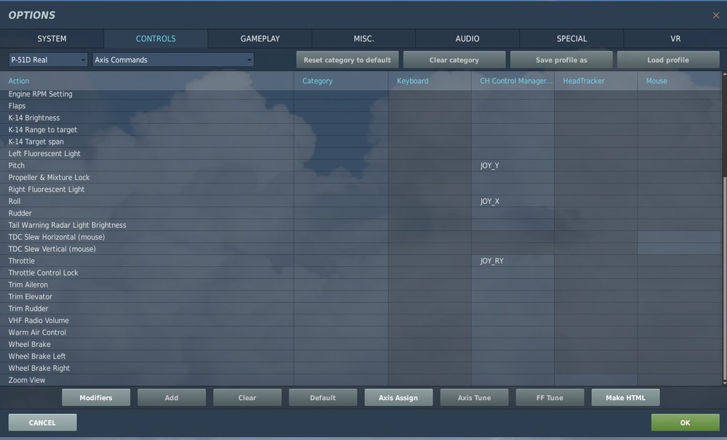Viewport: 727px width, 440px height.
Task: Click the Make HTML button
Action: [625, 397]
